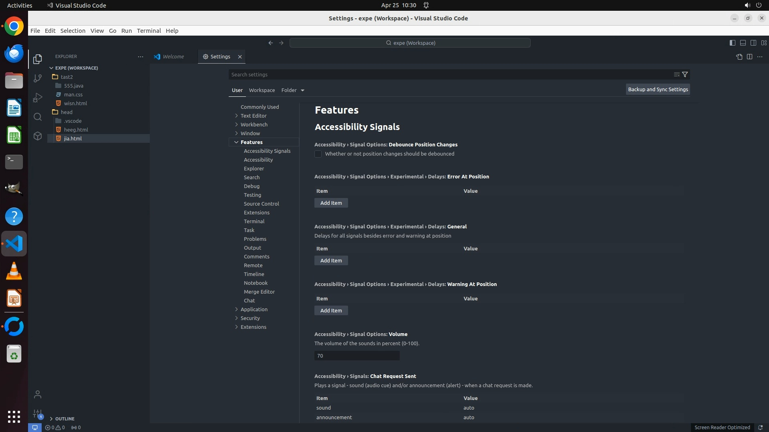769x432 pixels.
Task: Toggle Screen Reader Optimized status item
Action: pyautogui.click(x=722, y=427)
